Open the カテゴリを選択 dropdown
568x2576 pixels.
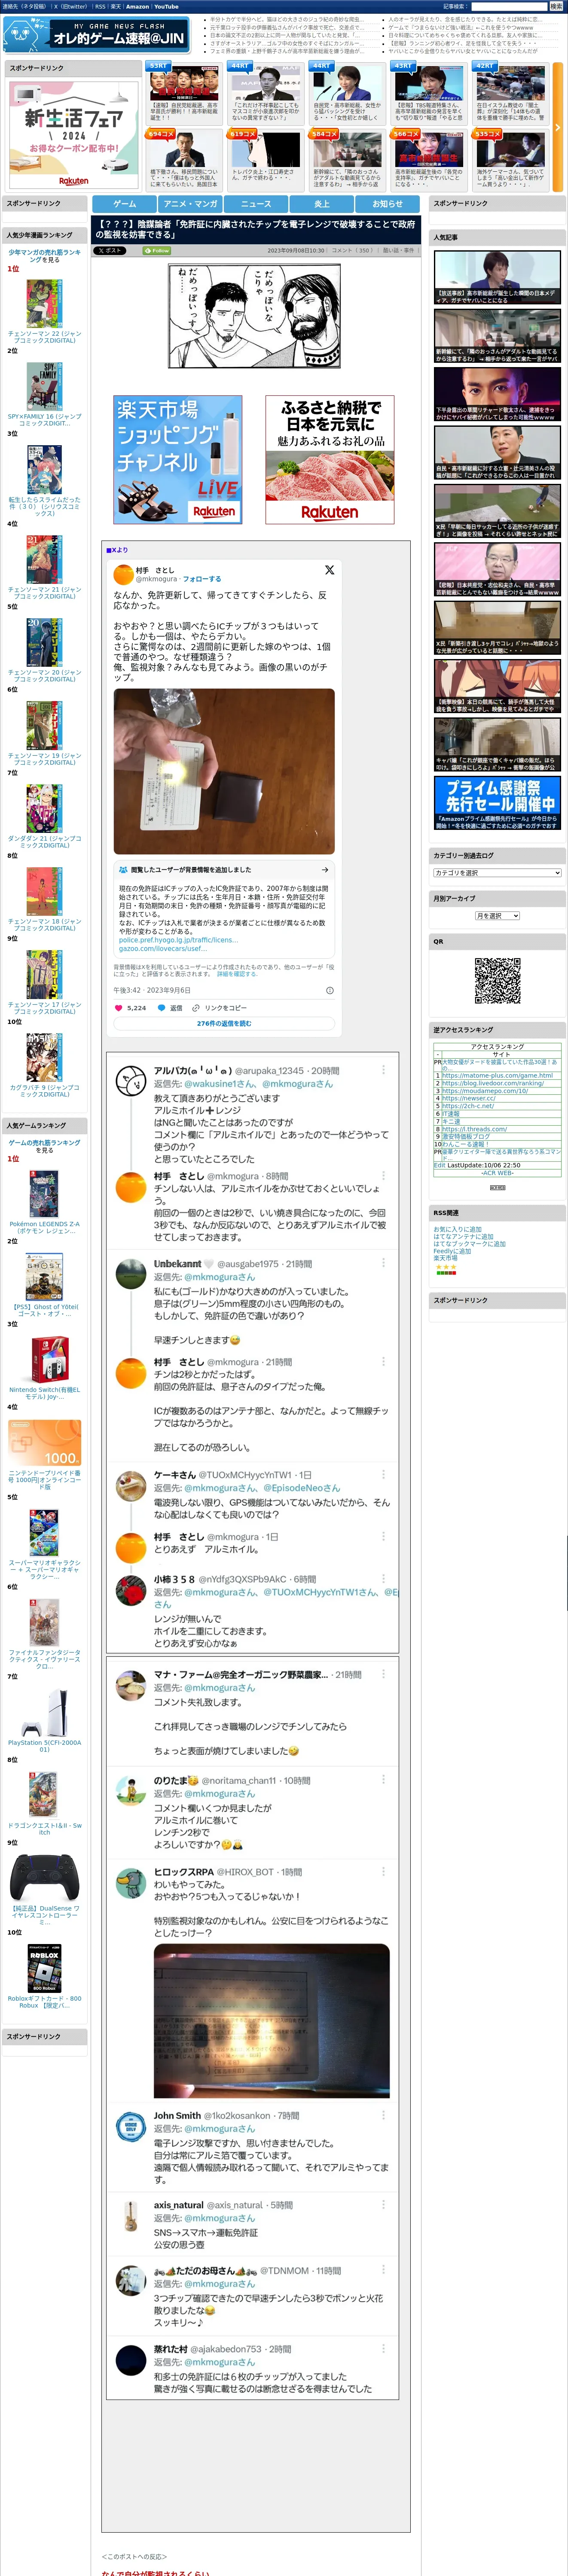click(x=498, y=873)
